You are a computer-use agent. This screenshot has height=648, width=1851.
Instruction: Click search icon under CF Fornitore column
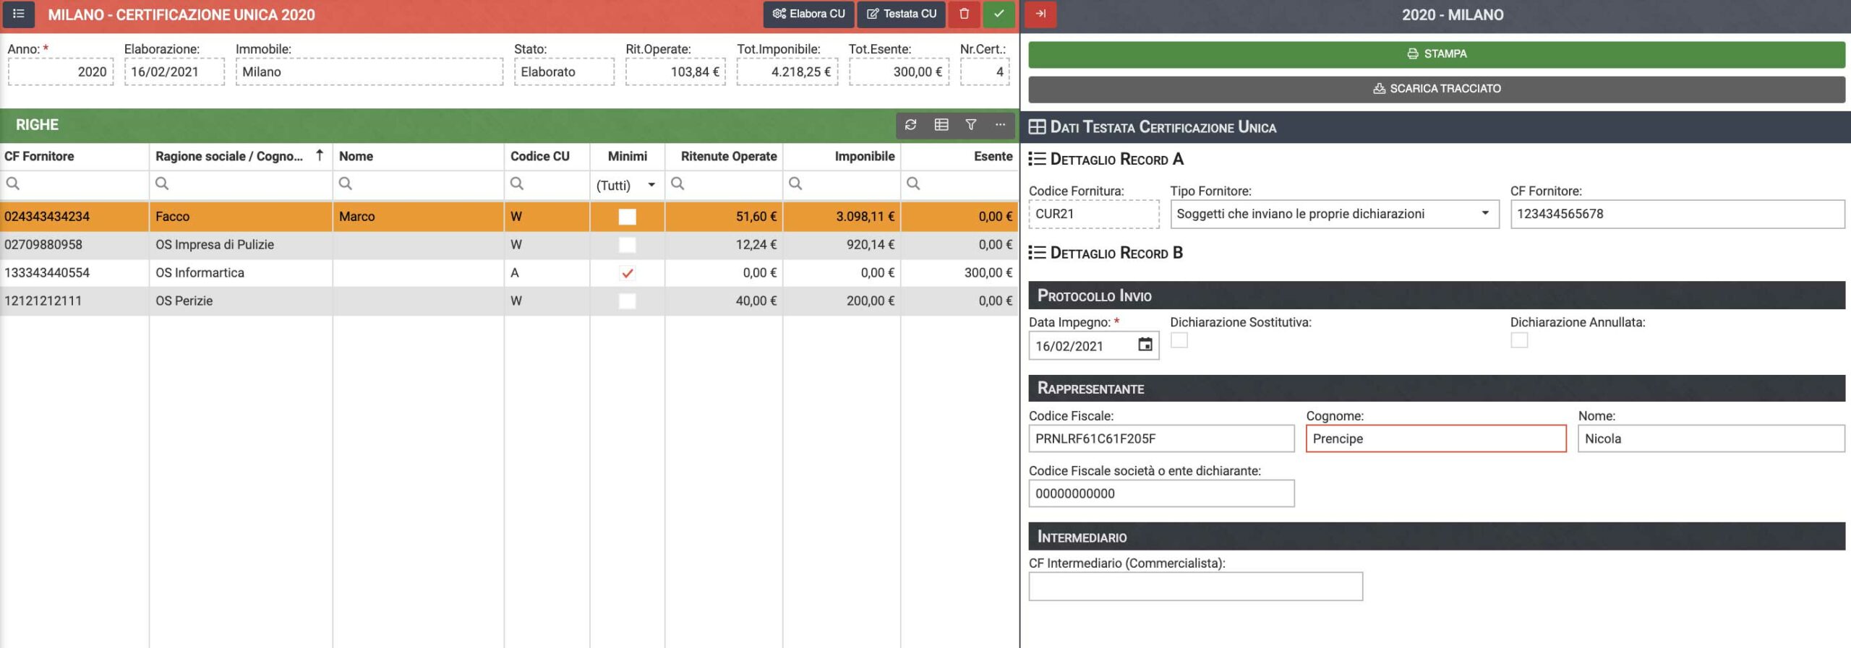(13, 183)
